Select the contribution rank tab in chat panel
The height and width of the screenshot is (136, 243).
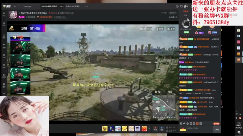click(186, 11)
